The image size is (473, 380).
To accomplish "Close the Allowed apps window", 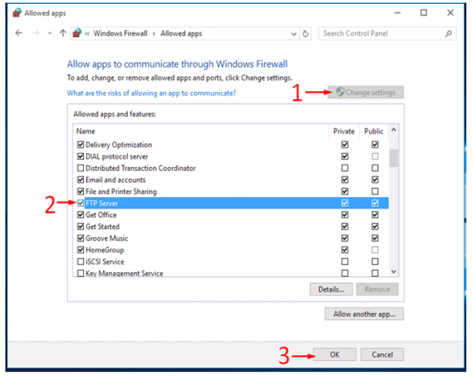I will [450, 13].
